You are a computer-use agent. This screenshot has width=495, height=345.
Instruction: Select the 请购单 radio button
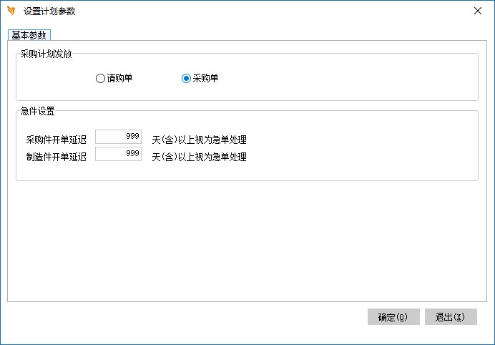pos(100,79)
